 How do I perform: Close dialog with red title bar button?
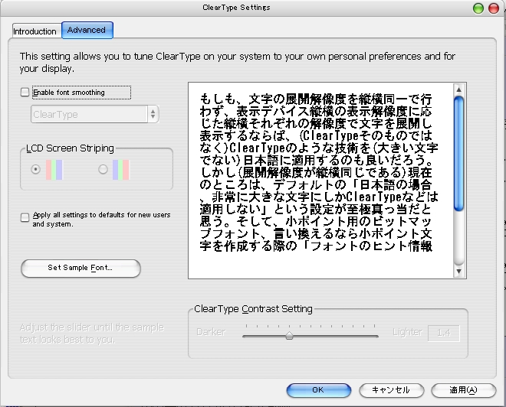click(x=493, y=8)
